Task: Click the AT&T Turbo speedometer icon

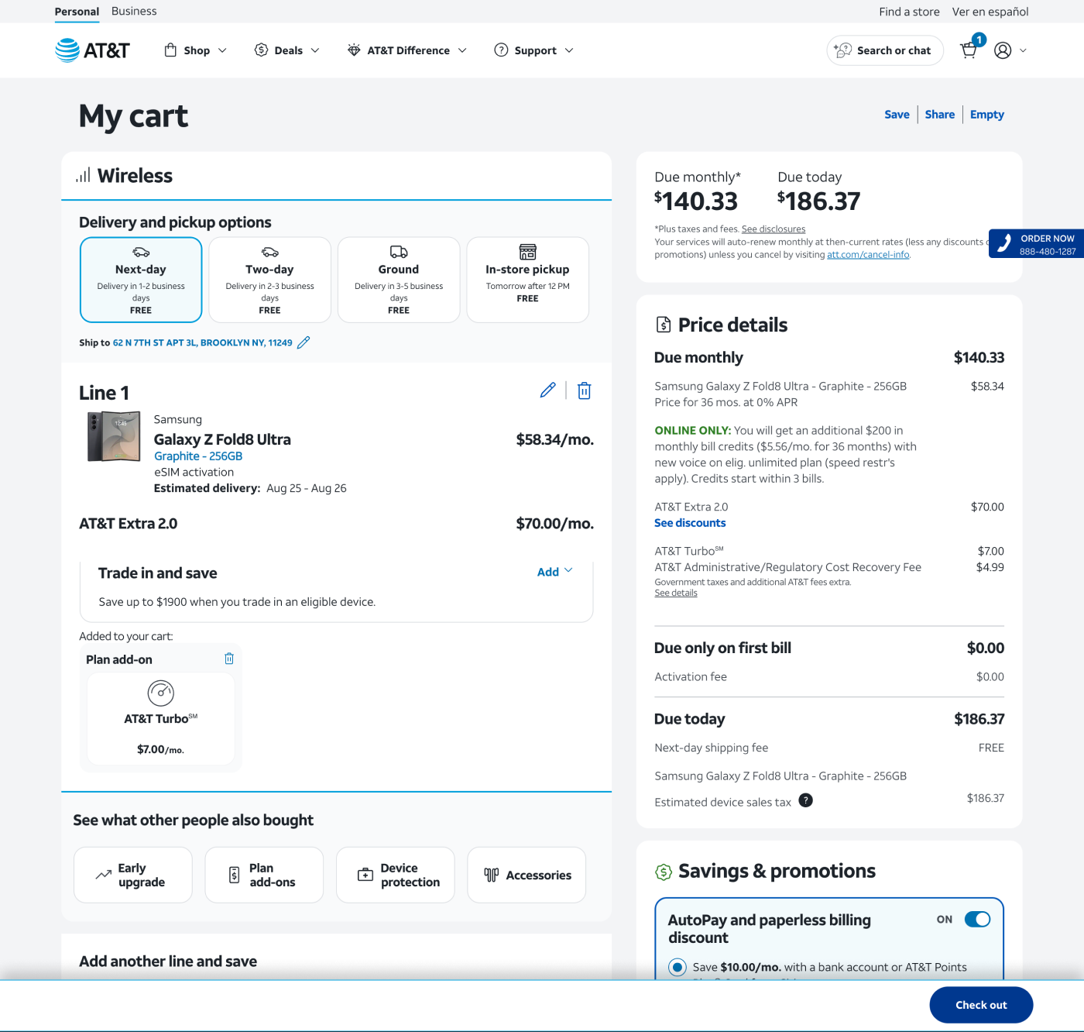Action: [x=161, y=693]
